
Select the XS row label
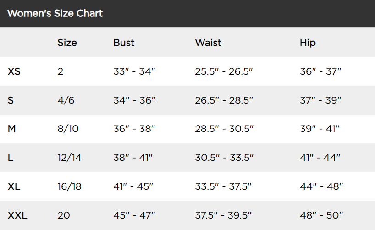[14, 71]
